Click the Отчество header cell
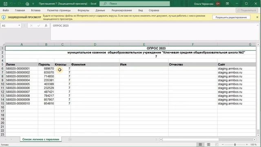This screenshot has width=261, height=147. click(193, 65)
